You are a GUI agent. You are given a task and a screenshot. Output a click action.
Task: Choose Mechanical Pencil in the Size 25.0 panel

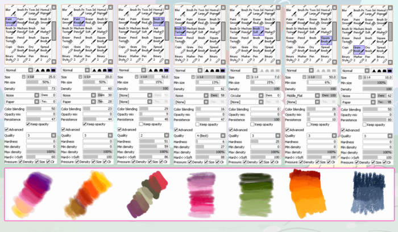coord(22,31)
